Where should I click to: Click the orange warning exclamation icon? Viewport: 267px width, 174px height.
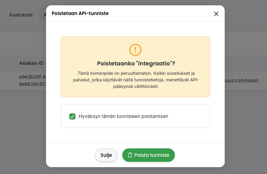(x=135, y=50)
